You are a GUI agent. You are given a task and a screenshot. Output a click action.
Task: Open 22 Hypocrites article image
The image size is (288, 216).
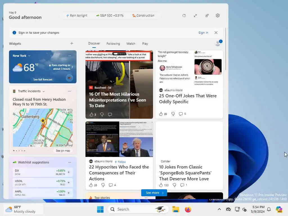tap(119, 139)
